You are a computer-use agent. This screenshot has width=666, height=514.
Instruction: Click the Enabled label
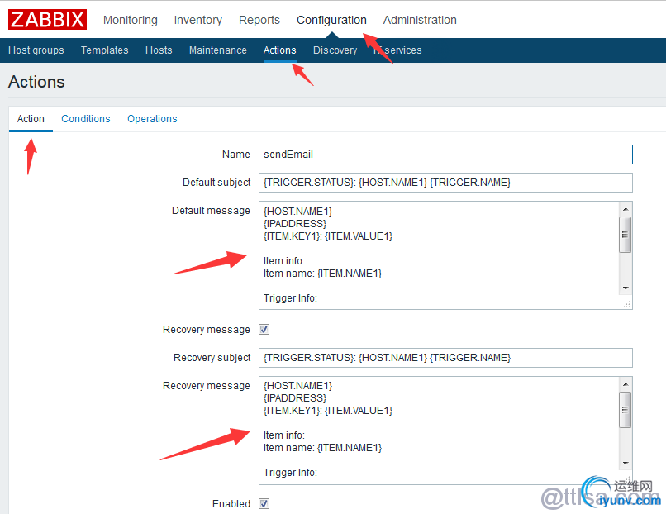point(231,504)
